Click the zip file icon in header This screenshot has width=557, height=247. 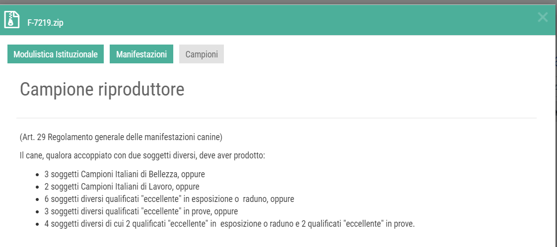click(x=12, y=19)
